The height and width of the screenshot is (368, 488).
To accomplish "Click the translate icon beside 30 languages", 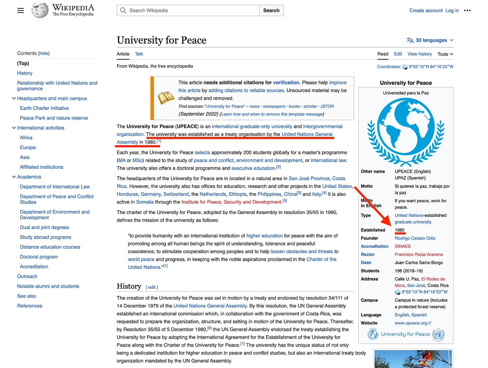I will tap(410, 40).
